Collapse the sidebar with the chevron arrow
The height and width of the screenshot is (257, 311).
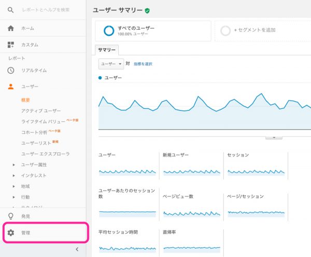pyautogui.click(x=77, y=249)
